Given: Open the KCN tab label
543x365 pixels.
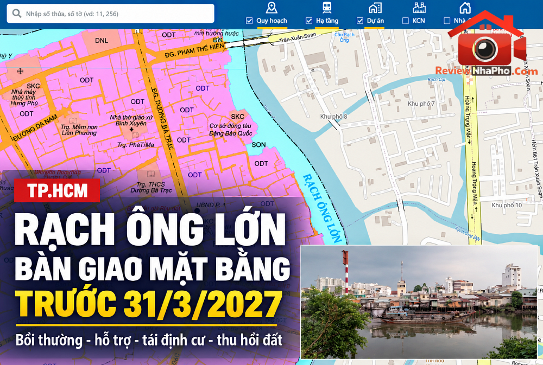Looking at the screenshot, I should [419, 21].
